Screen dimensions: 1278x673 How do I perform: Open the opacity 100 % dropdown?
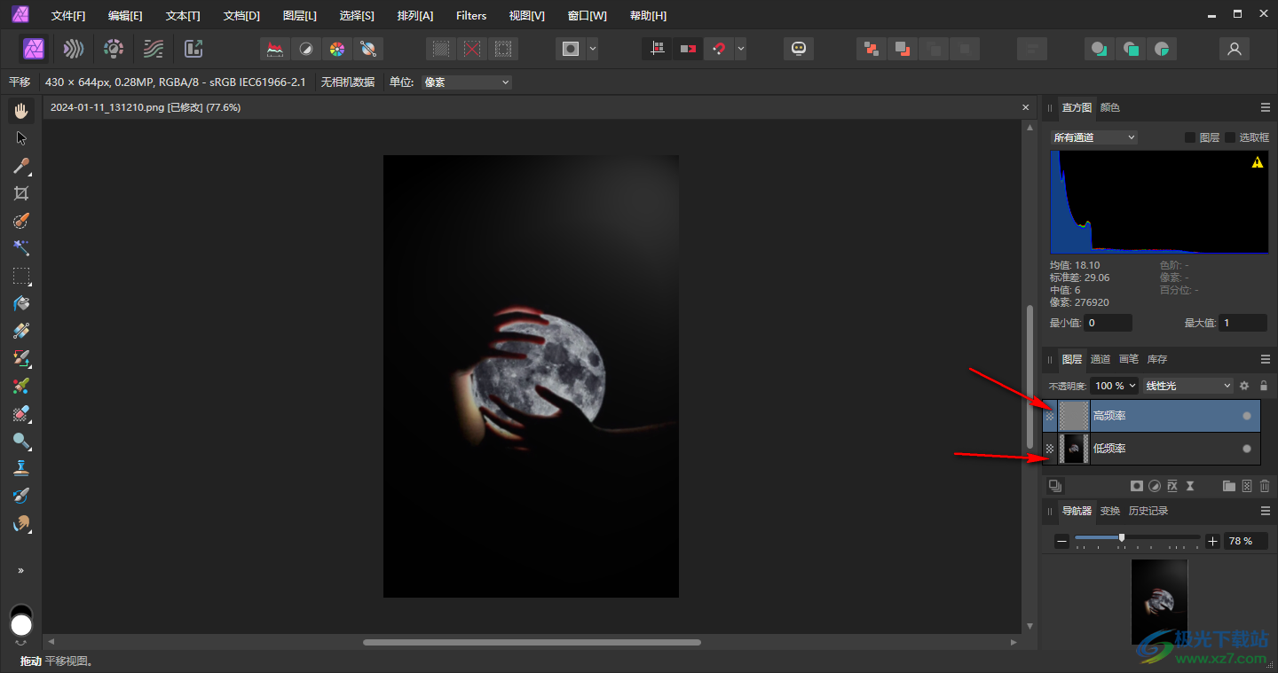(x=1114, y=386)
